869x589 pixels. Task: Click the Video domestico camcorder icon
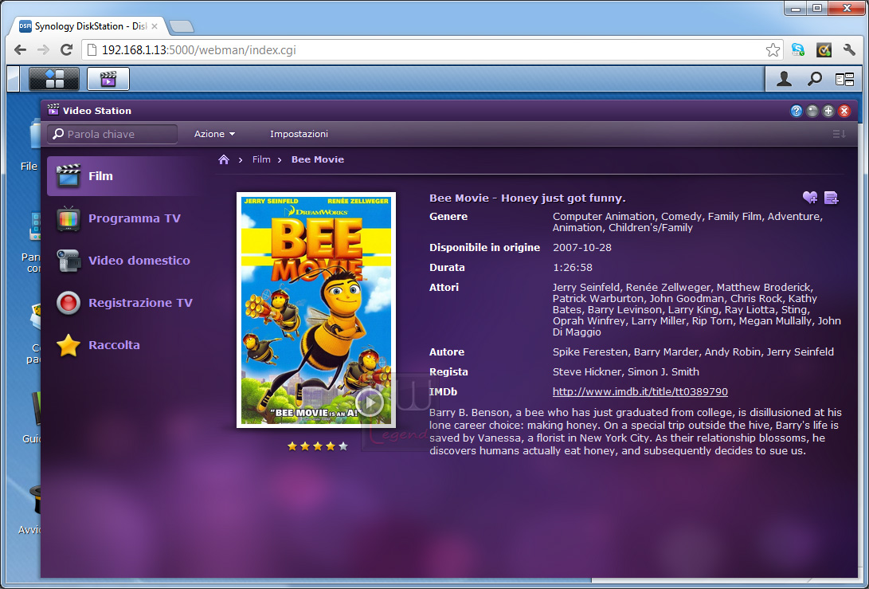click(69, 260)
